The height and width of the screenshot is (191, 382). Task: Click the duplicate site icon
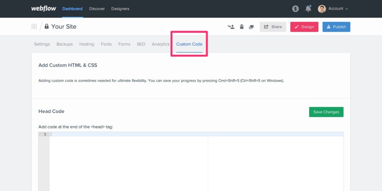251,27
